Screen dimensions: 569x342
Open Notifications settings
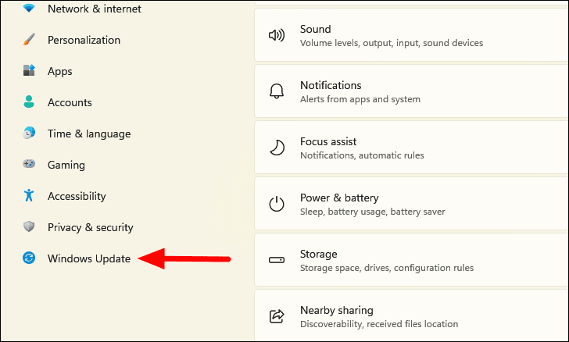click(x=411, y=91)
